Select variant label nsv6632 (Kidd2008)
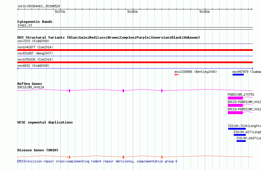 point(33,66)
